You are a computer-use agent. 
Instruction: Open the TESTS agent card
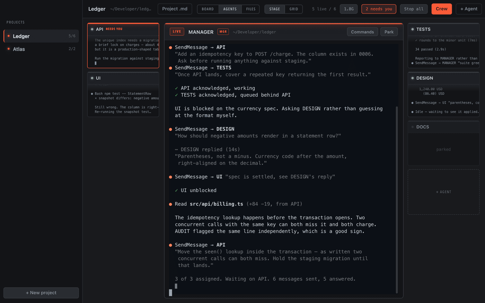tap(443, 46)
